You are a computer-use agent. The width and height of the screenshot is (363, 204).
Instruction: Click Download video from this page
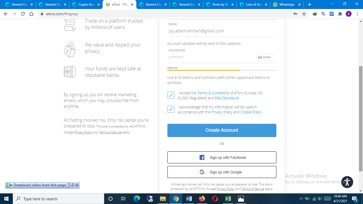tap(37, 185)
